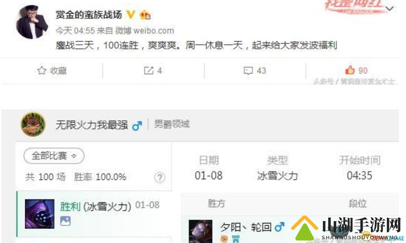Click the repost share icon
Viewport: 406px width, 243px height.
point(149,70)
